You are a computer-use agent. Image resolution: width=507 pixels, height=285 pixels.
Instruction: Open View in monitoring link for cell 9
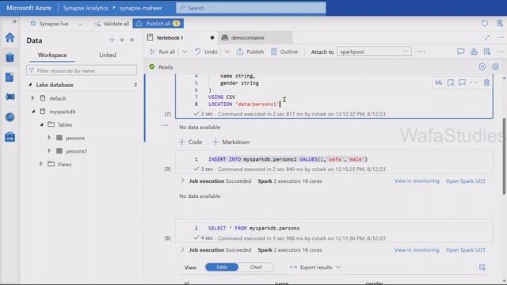417,181
